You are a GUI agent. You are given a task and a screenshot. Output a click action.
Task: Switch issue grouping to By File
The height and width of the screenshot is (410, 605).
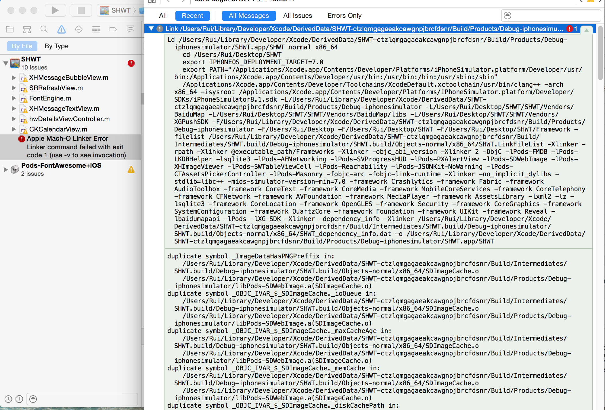[x=22, y=46]
